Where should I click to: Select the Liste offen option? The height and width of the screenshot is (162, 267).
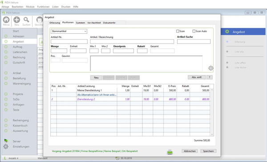pyautogui.click(x=227, y=63)
